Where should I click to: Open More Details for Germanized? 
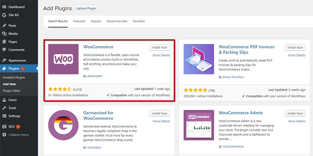tap(161, 121)
